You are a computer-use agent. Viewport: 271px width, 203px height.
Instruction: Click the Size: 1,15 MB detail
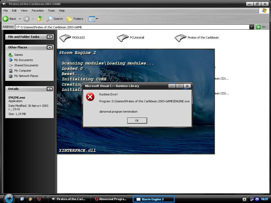tap(17, 114)
